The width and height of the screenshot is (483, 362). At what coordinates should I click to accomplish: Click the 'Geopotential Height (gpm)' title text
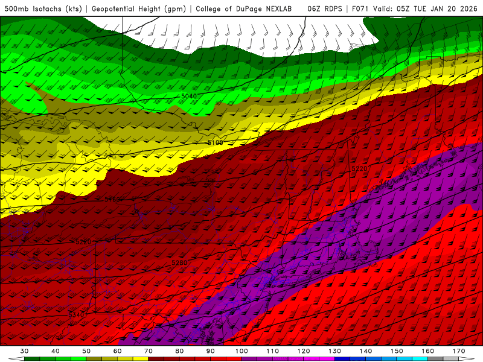(139, 8)
